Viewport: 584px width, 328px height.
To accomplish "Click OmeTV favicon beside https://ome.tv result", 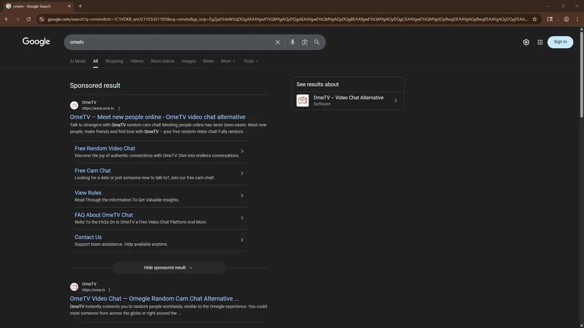I will (74, 287).
